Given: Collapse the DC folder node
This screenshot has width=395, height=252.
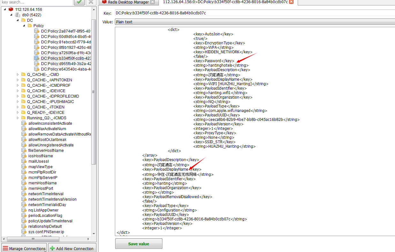Looking at the screenshot, I should (18, 20).
